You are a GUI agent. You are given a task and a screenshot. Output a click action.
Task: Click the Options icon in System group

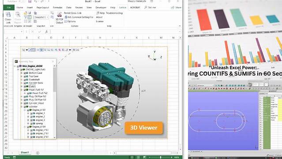click(70, 21)
